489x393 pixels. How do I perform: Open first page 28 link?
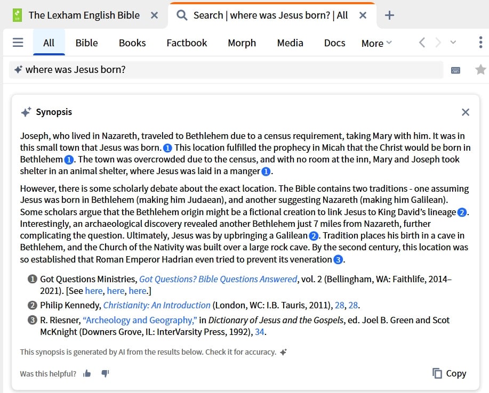click(x=339, y=305)
